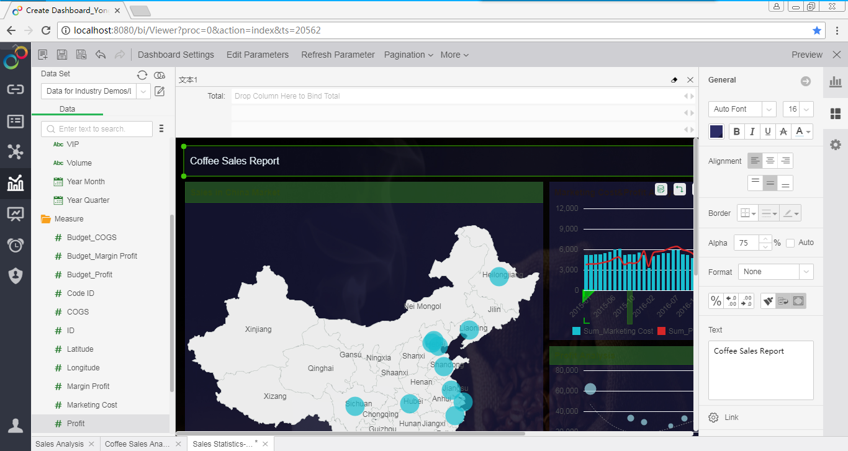848x451 pixels.
Task: Open the data tree options menu
Action: click(161, 128)
